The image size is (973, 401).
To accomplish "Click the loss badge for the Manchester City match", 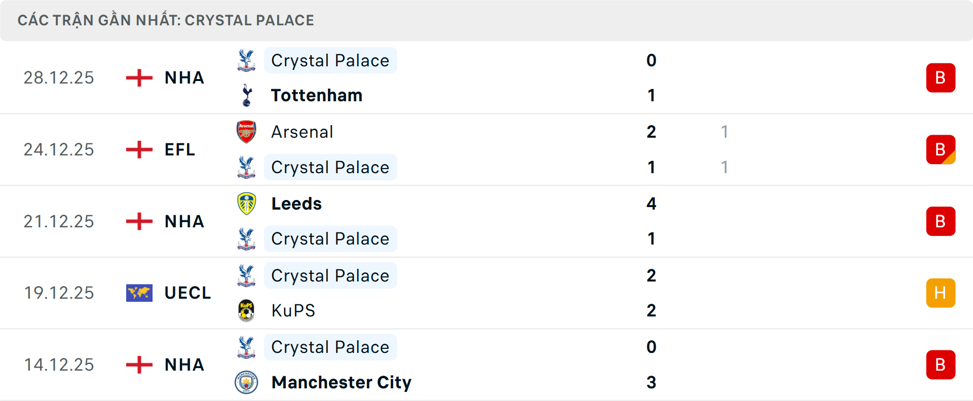I will (941, 365).
